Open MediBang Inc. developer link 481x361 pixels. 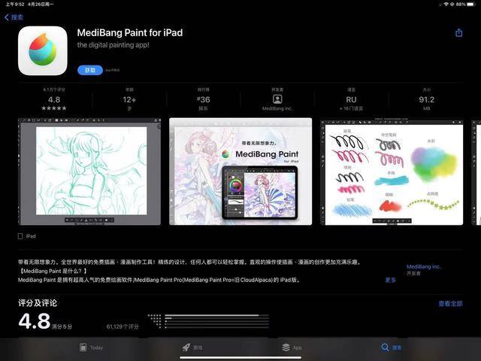click(x=424, y=266)
